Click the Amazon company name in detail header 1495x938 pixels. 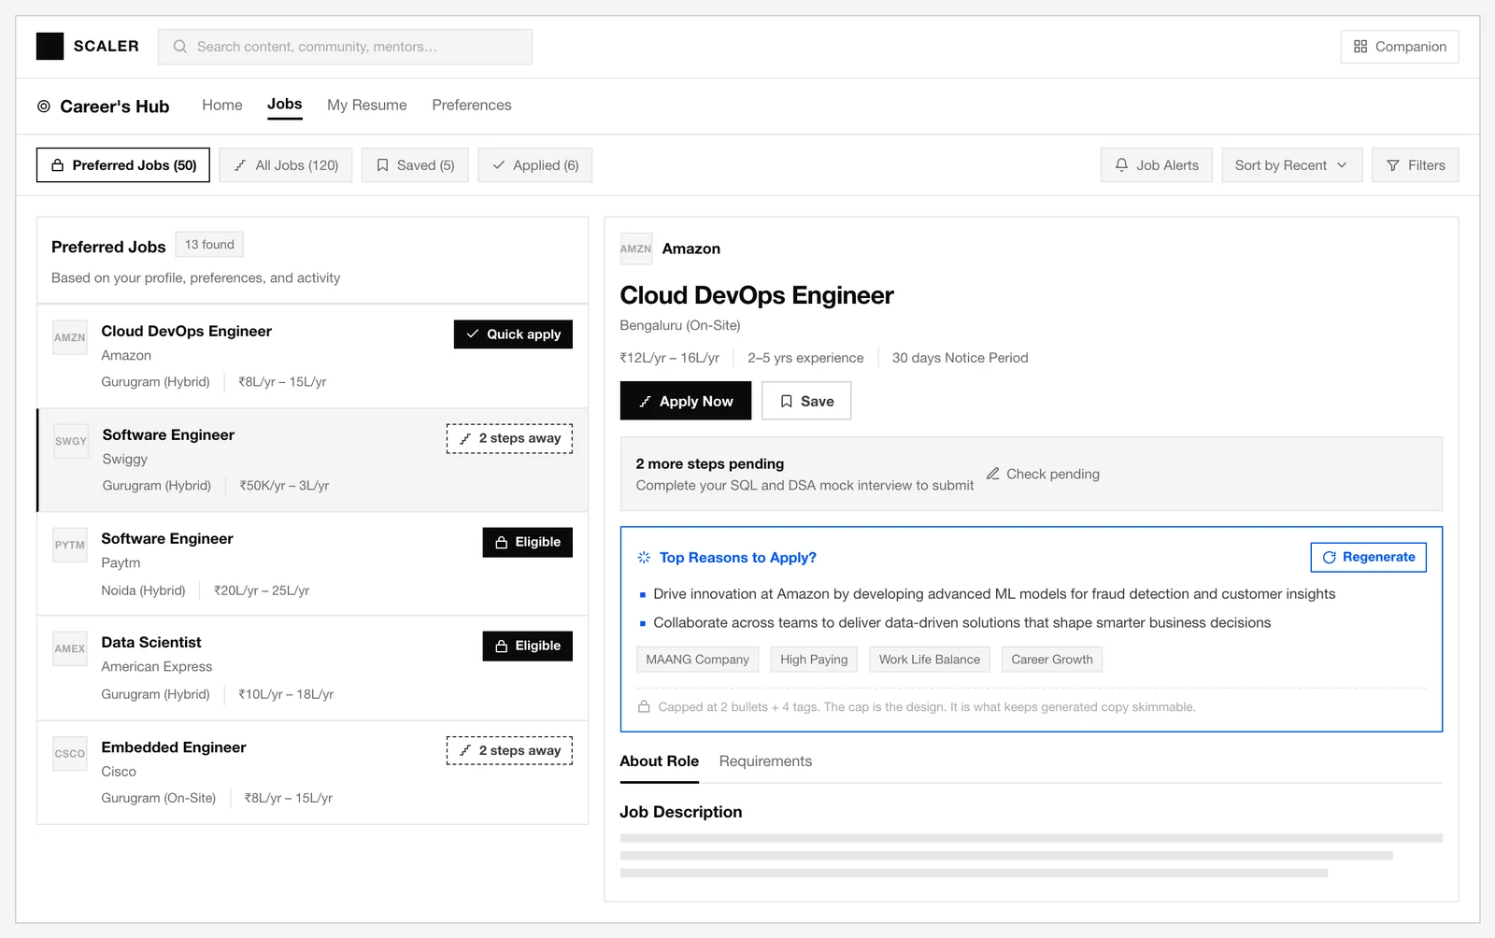point(691,249)
